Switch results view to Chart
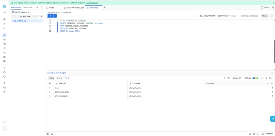 59,78
